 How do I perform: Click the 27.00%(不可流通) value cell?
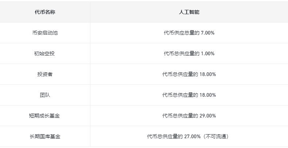[189, 136]
